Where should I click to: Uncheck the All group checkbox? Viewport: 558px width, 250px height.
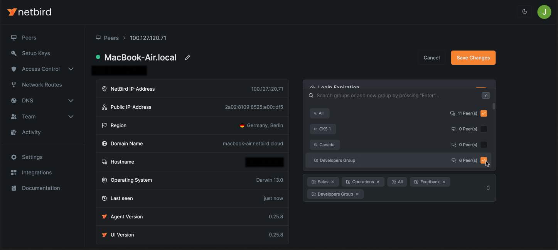(484, 113)
